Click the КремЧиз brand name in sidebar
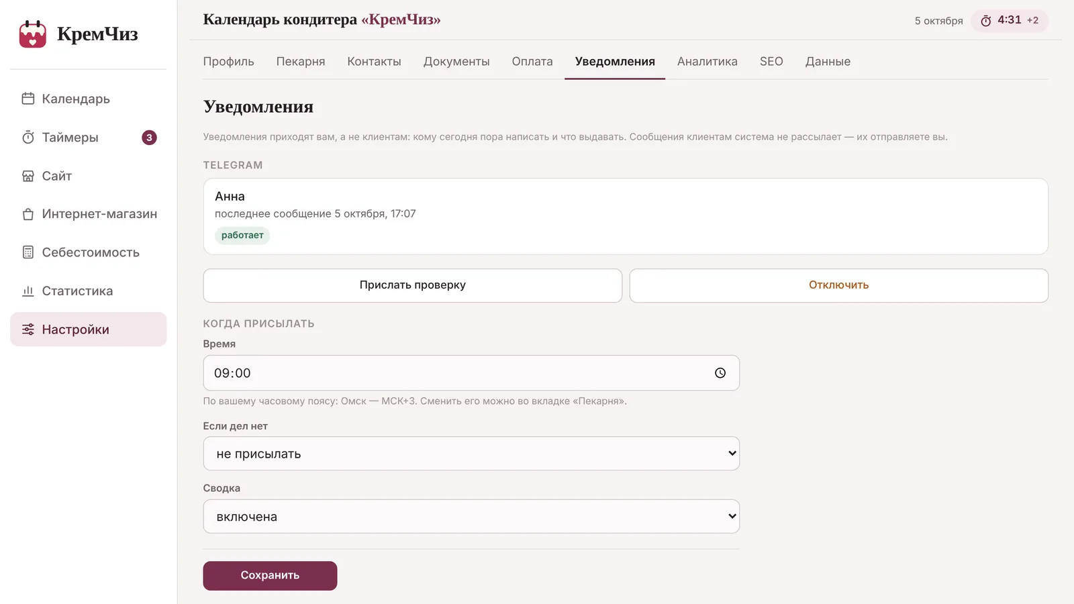The image size is (1074, 604). (x=97, y=34)
